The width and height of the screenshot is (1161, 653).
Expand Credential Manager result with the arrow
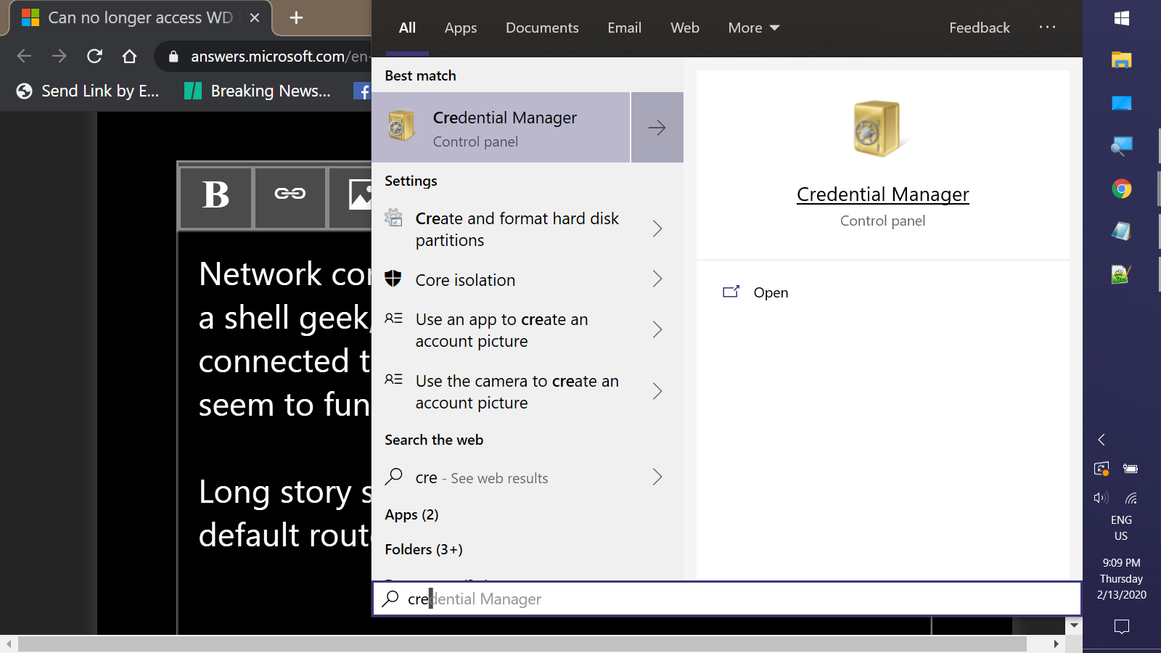657,128
